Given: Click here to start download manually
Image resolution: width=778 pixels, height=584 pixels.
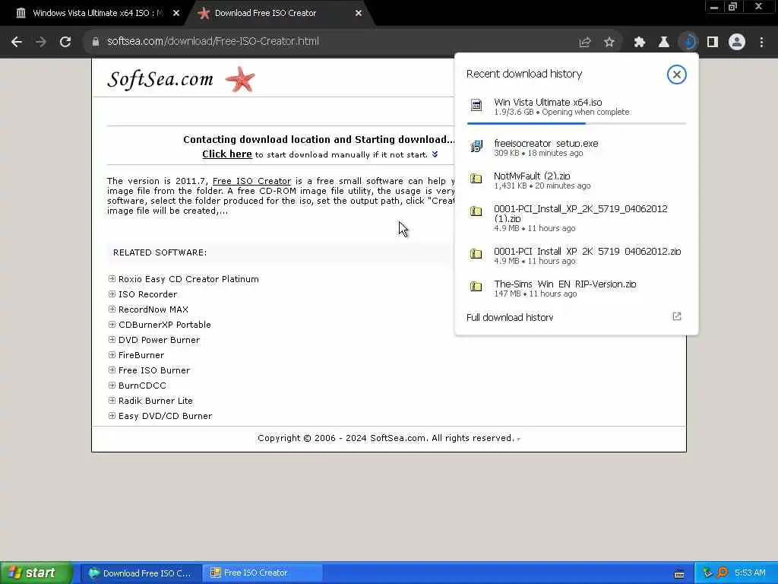Looking at the screenshot, I should (226, 154).
